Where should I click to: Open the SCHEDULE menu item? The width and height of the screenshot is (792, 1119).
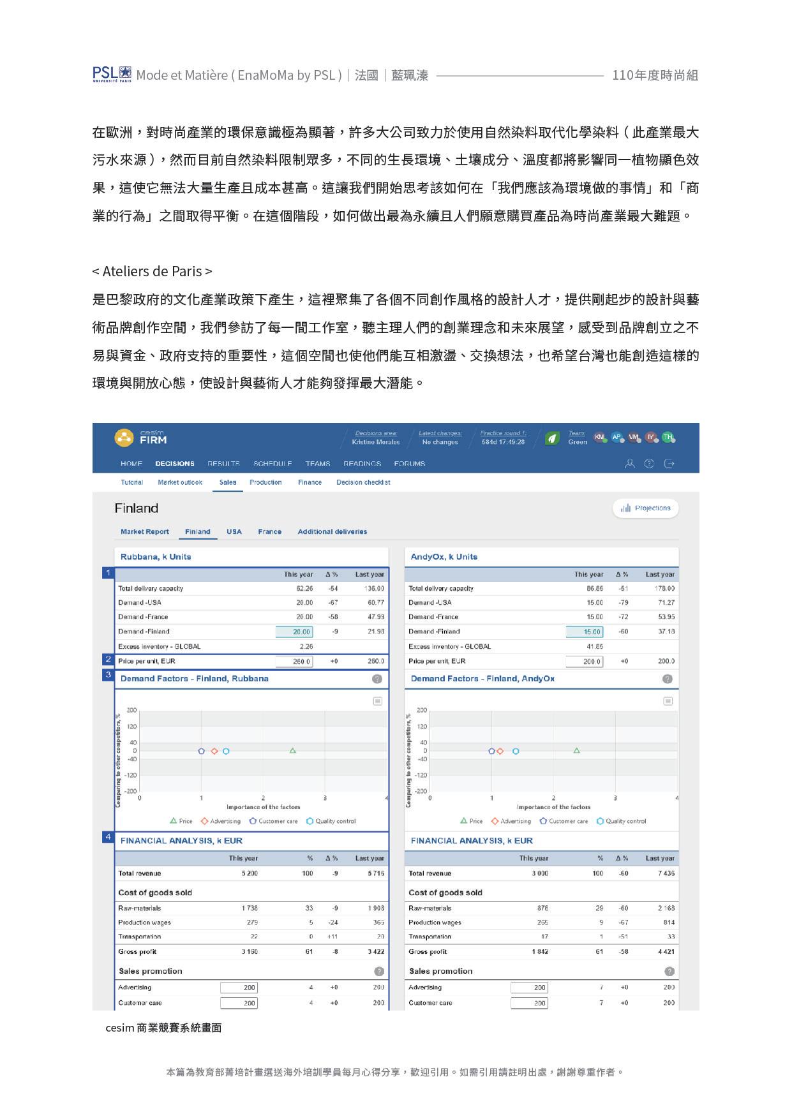(x=273, y=464)
